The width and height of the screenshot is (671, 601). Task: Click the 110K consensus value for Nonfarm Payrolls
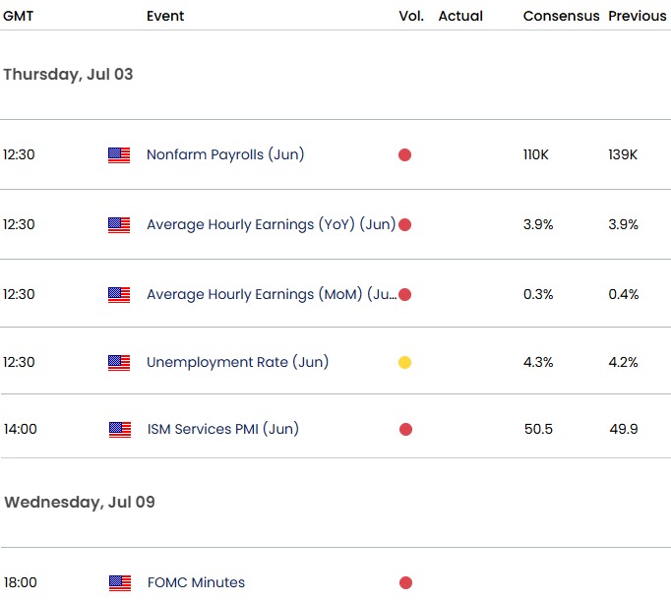pyautogui.click(x=538, y=155)
